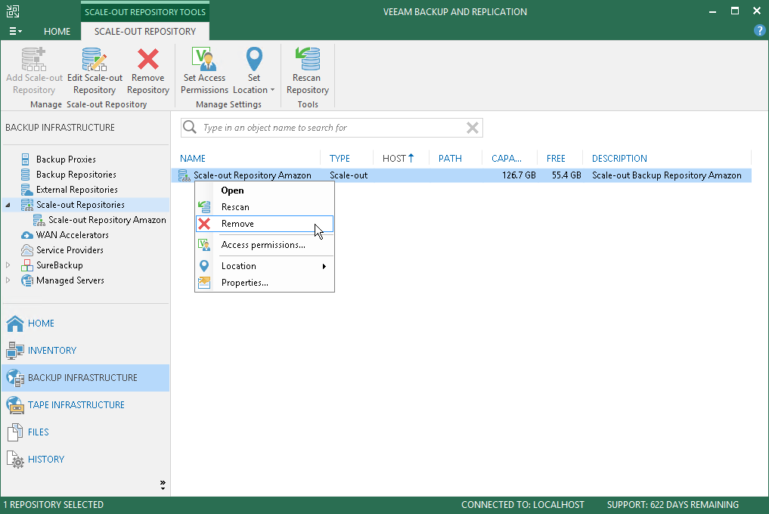769x514 pixels.
Task: Switch to the Home ribbon tab
Action: click(x=57, y=32)
